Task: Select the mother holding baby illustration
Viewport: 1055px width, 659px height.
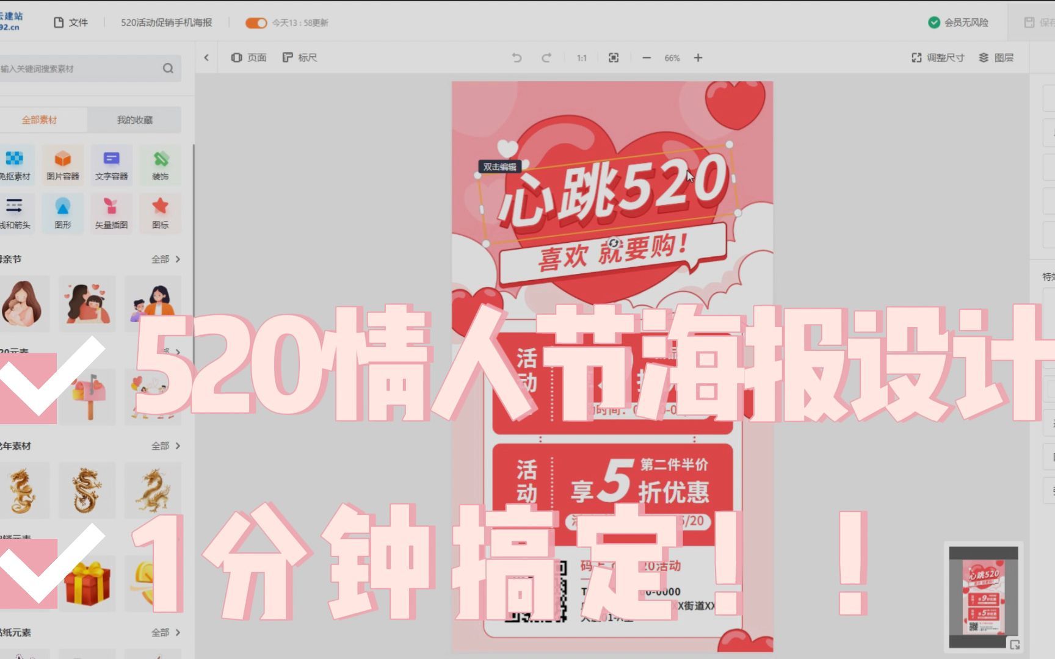Action: point(23,303)
